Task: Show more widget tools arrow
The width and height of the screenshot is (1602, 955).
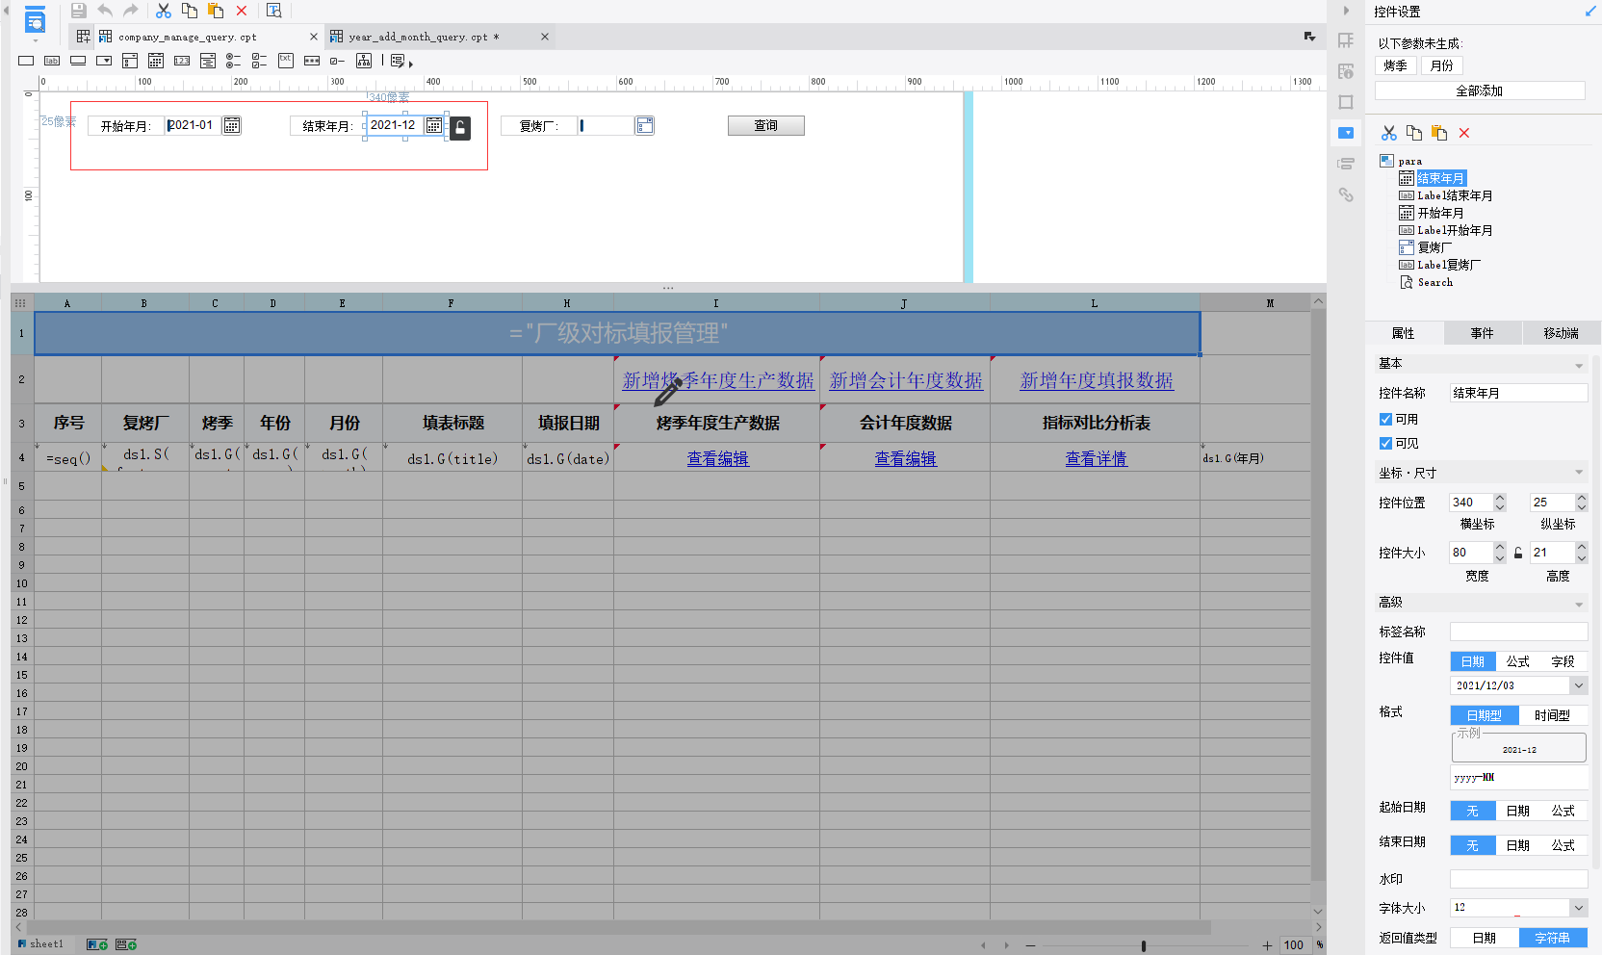Action: (x=411, y=65)
